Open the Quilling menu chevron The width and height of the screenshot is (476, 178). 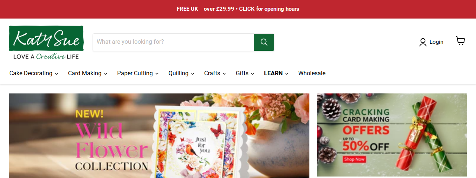tap(193, 74)
